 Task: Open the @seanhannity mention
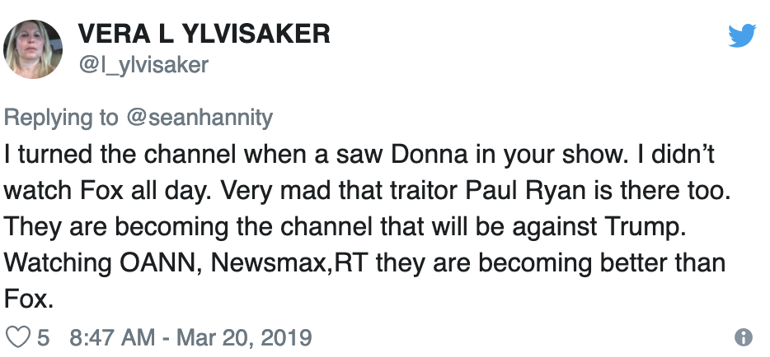(198, 118)
